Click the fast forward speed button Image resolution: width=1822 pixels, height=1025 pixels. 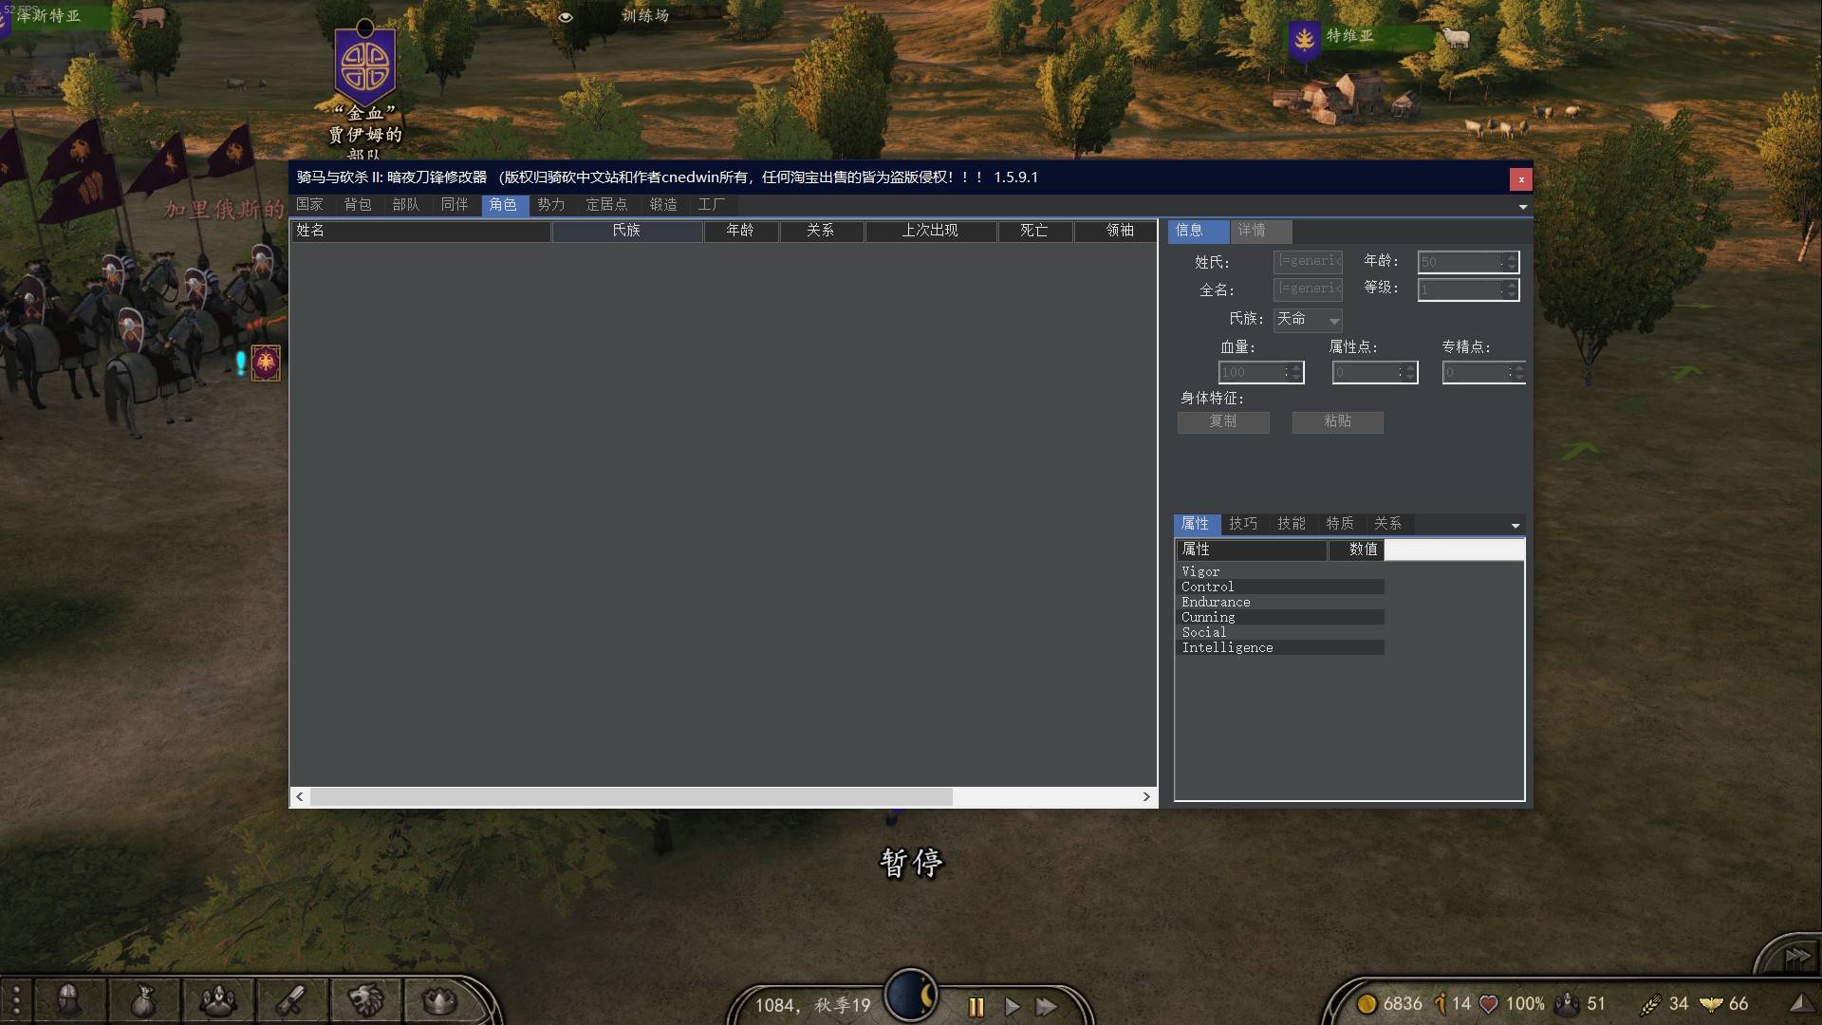pos(1047,1006)
